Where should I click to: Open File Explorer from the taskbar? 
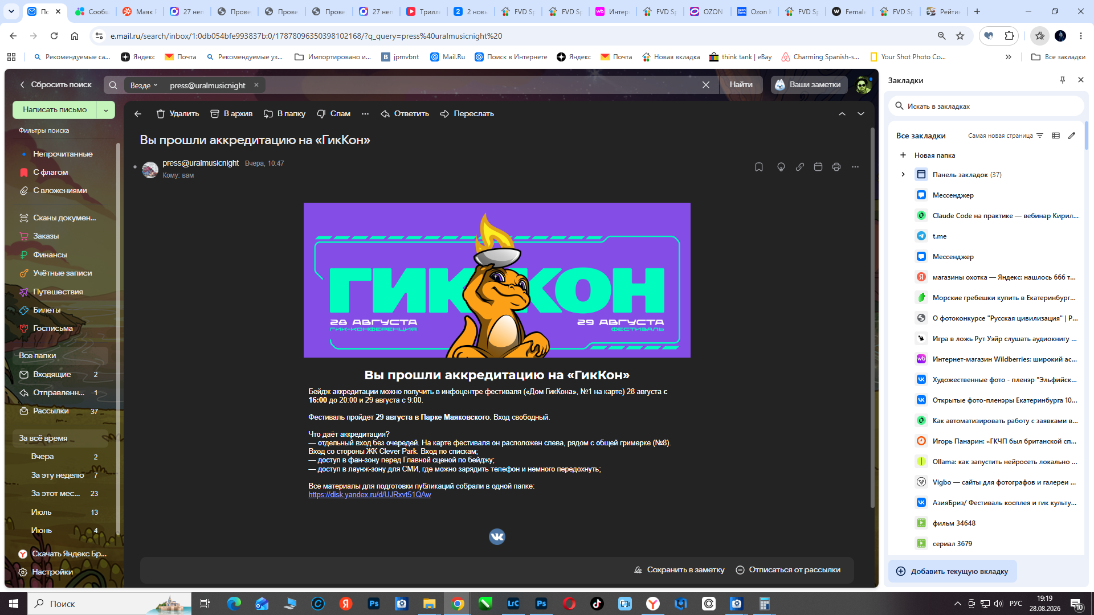430,604
